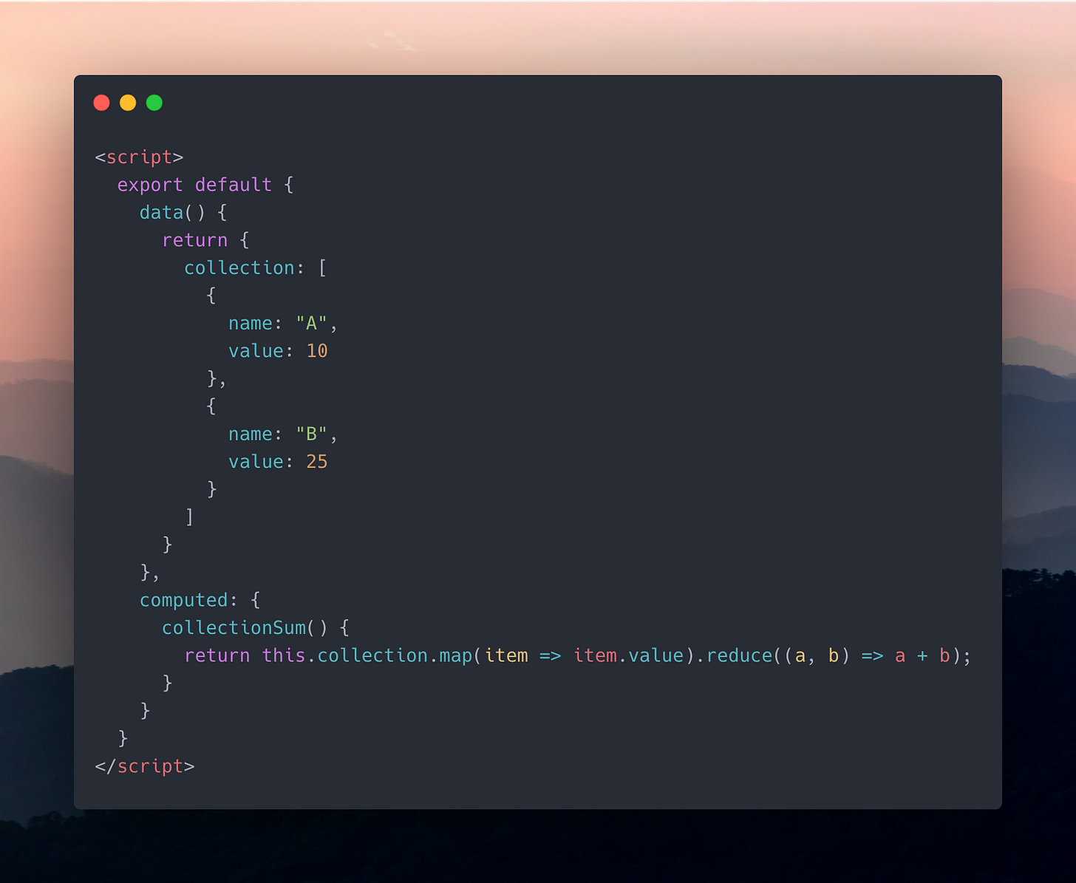Click the '(a, b)' parameter list
Screen dimensions: 1076x883
[x=817, y=656]
